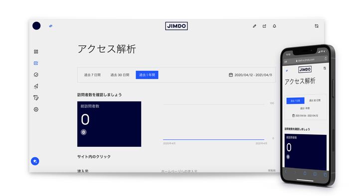Screen dimensions: 349x196
Task: Open the pencil edit icon in header
Action: click(x=254, y=26)
